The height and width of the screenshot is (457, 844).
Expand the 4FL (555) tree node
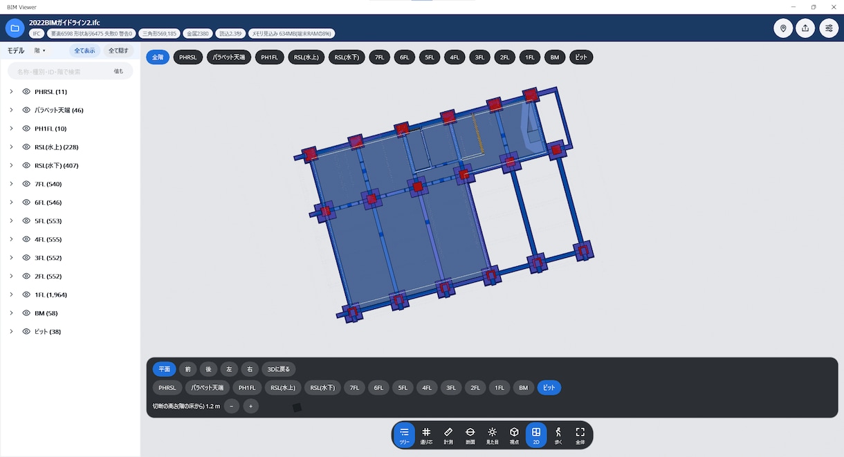click(x=11, y=239)
